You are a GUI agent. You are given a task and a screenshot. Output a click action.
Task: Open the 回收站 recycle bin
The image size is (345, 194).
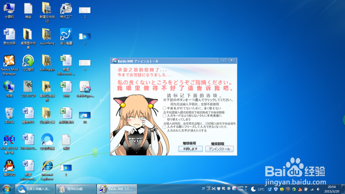tap(9, 115)
